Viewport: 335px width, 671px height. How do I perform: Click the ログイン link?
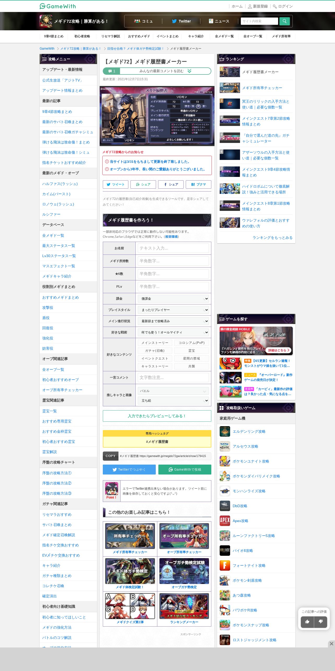[283, 6]
